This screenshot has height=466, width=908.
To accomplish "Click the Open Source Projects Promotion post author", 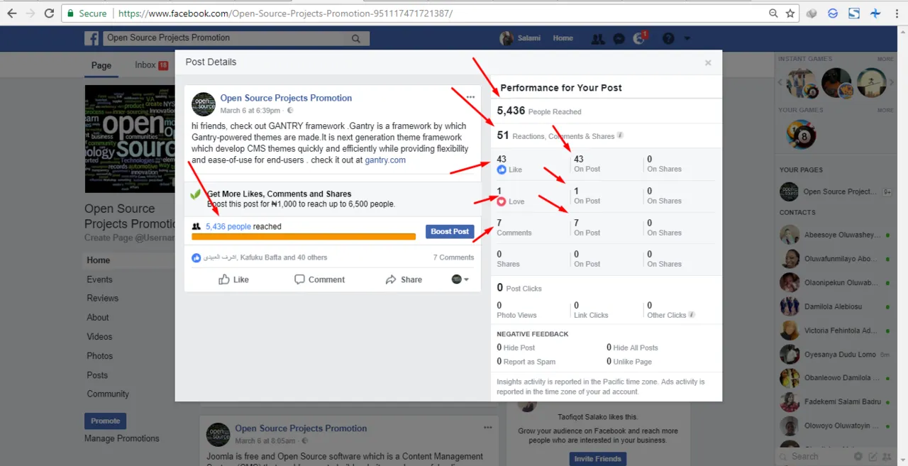I will [286, 98].
